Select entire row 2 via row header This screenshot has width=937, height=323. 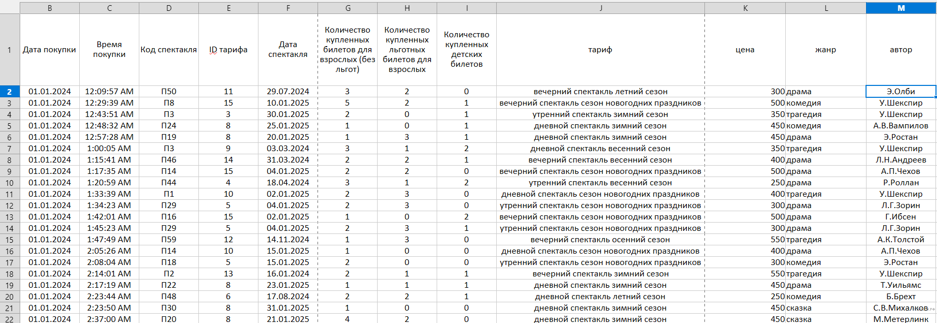point(9,92)
